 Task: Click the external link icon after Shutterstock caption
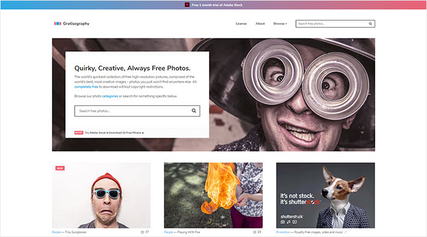coord(345,232)
